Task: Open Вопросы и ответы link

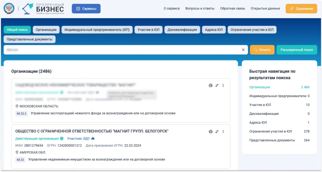Action: coord(200,8)
